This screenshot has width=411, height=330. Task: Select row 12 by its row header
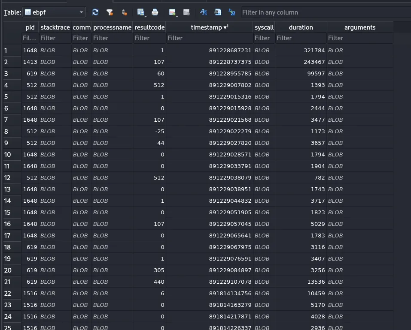pos(12,178)
